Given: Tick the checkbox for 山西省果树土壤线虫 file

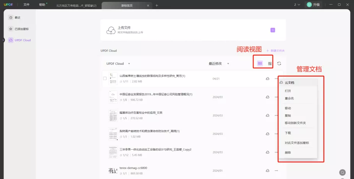Looking at the screenshot, I should (x=105, y=78).
